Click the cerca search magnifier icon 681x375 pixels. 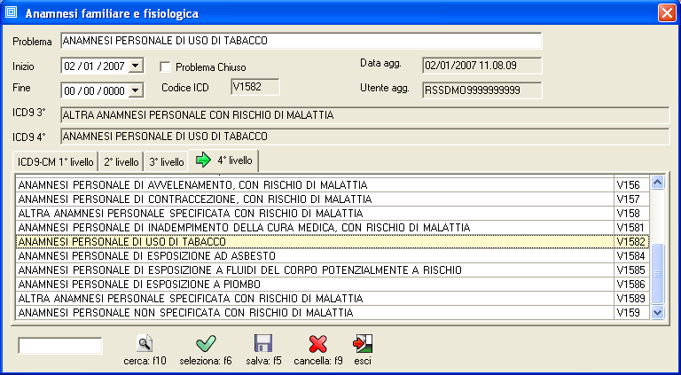point(145,344)
